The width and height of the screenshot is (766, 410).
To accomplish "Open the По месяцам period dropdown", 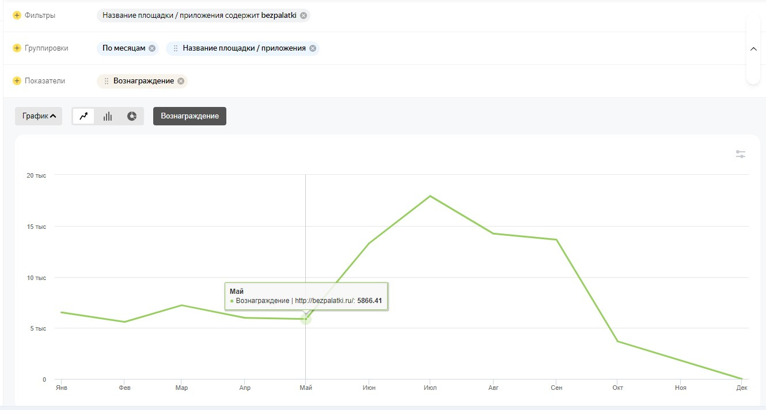I will coord(124,48).
